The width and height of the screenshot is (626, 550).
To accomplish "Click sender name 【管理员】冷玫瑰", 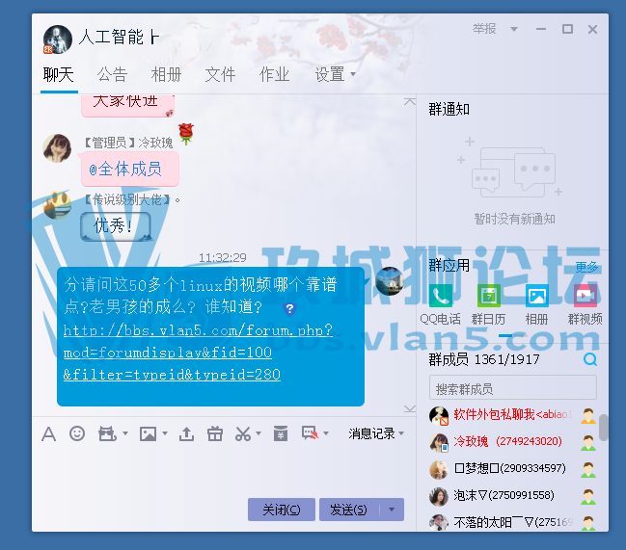I will click(128, 143).
